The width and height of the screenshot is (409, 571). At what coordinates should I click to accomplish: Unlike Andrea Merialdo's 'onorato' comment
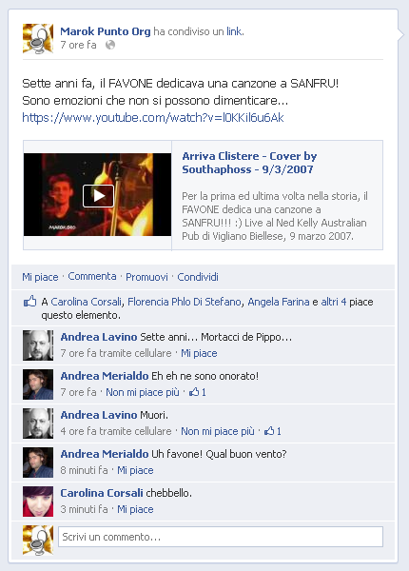click(143, 392)
